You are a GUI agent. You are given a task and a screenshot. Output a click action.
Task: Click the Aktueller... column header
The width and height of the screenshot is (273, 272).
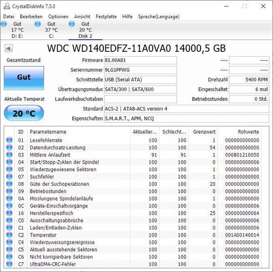tap(145, 132)
